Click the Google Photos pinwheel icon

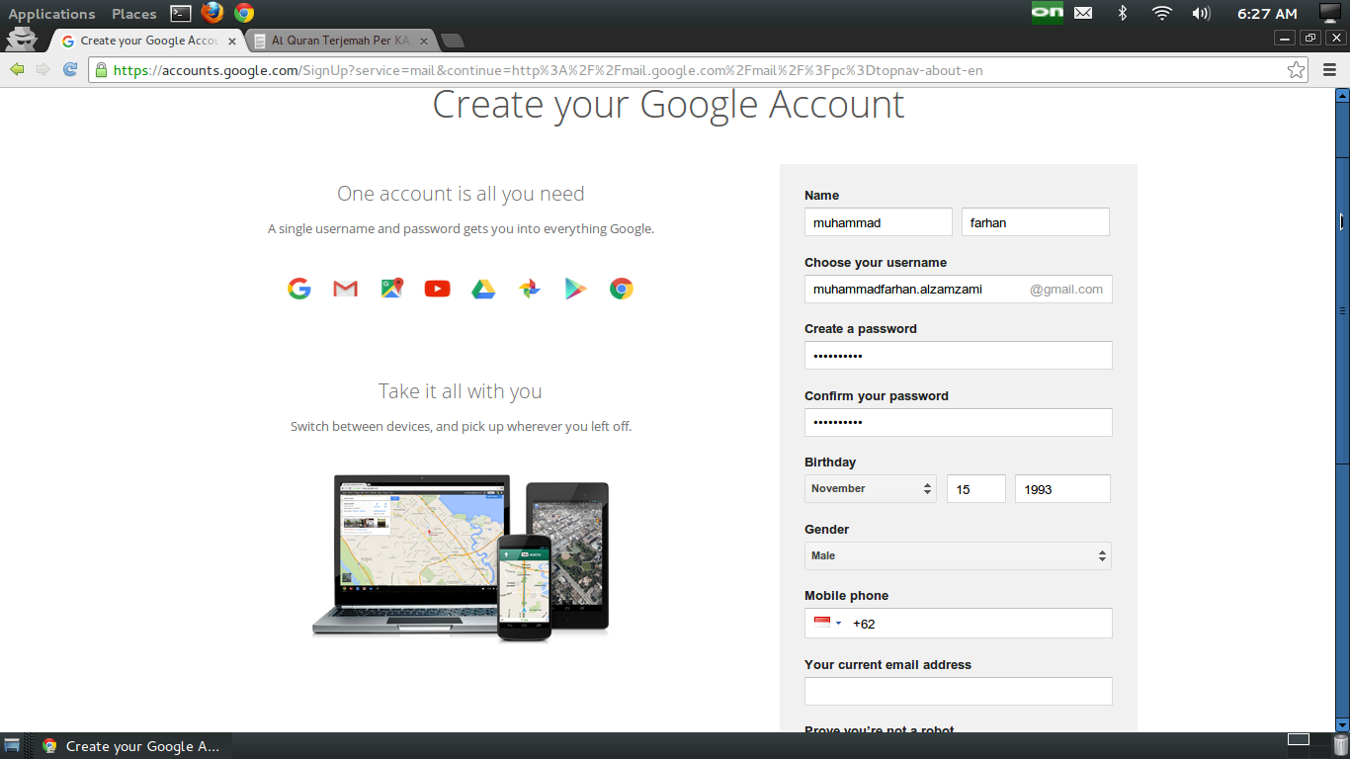[x=530, y=289]
